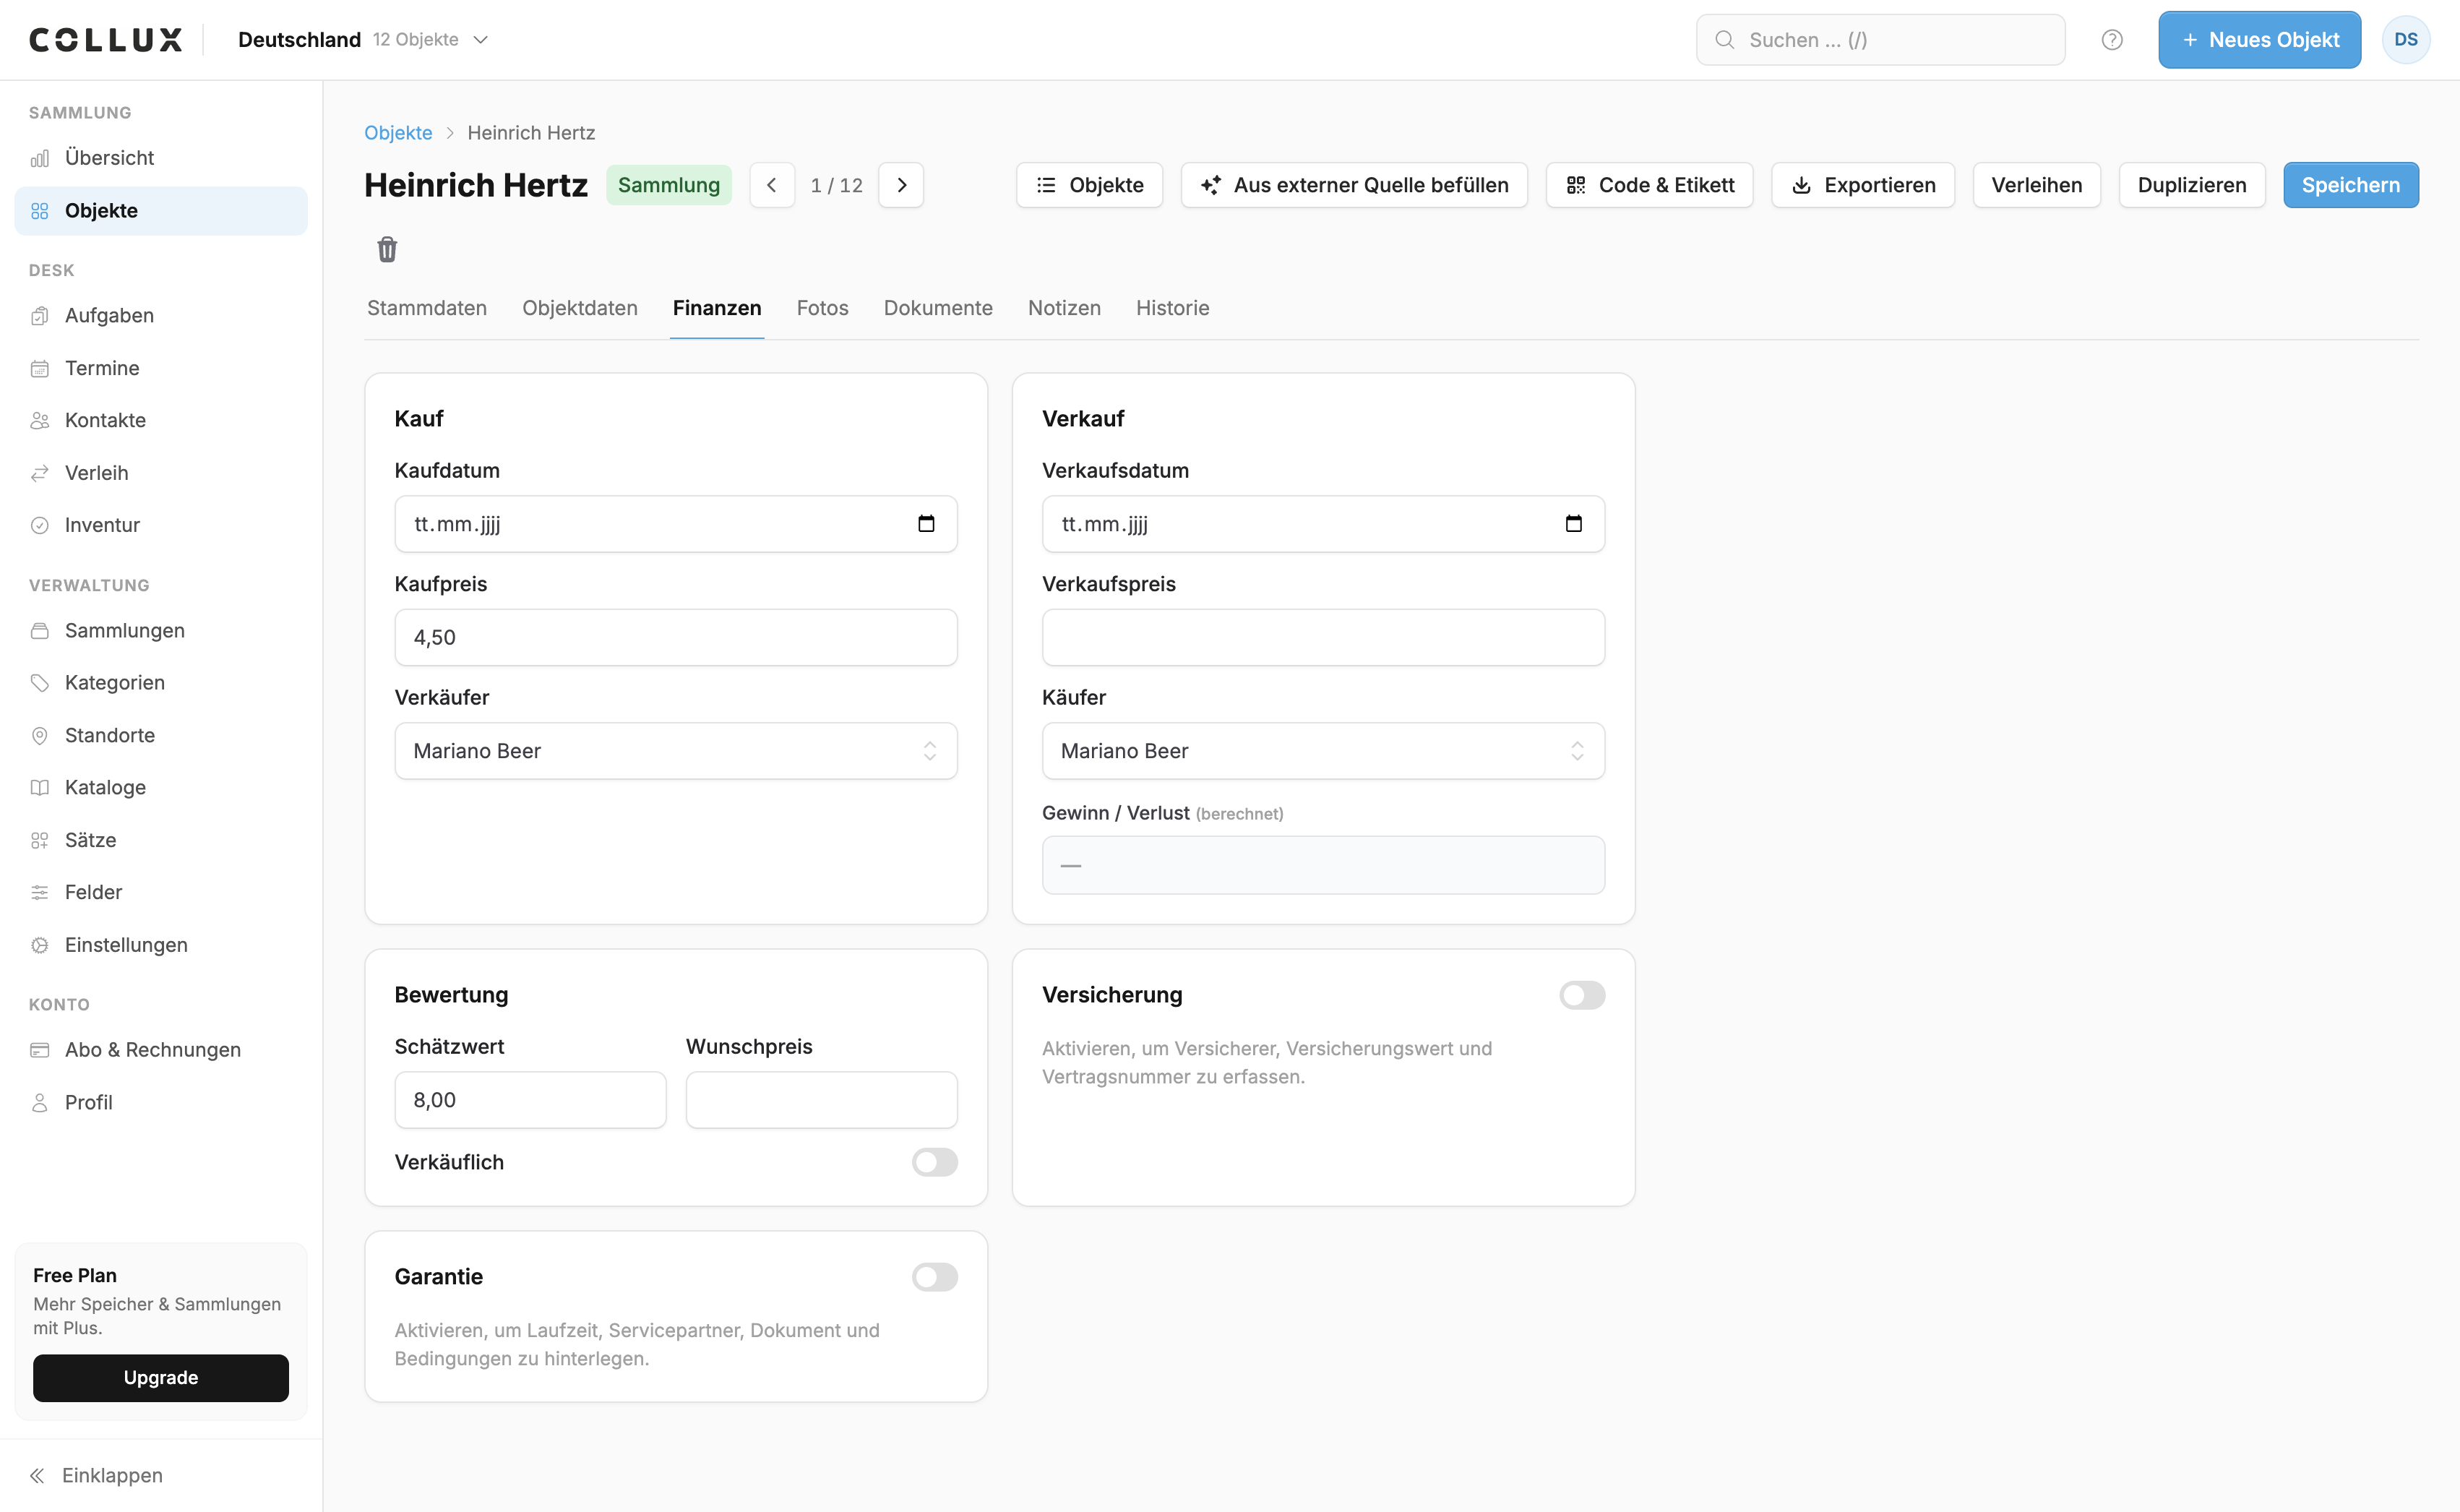The width and height of the screenshot is (2460, 1512).
Task: Expand the Verkäufer dropdown
Action: (676, 751)
